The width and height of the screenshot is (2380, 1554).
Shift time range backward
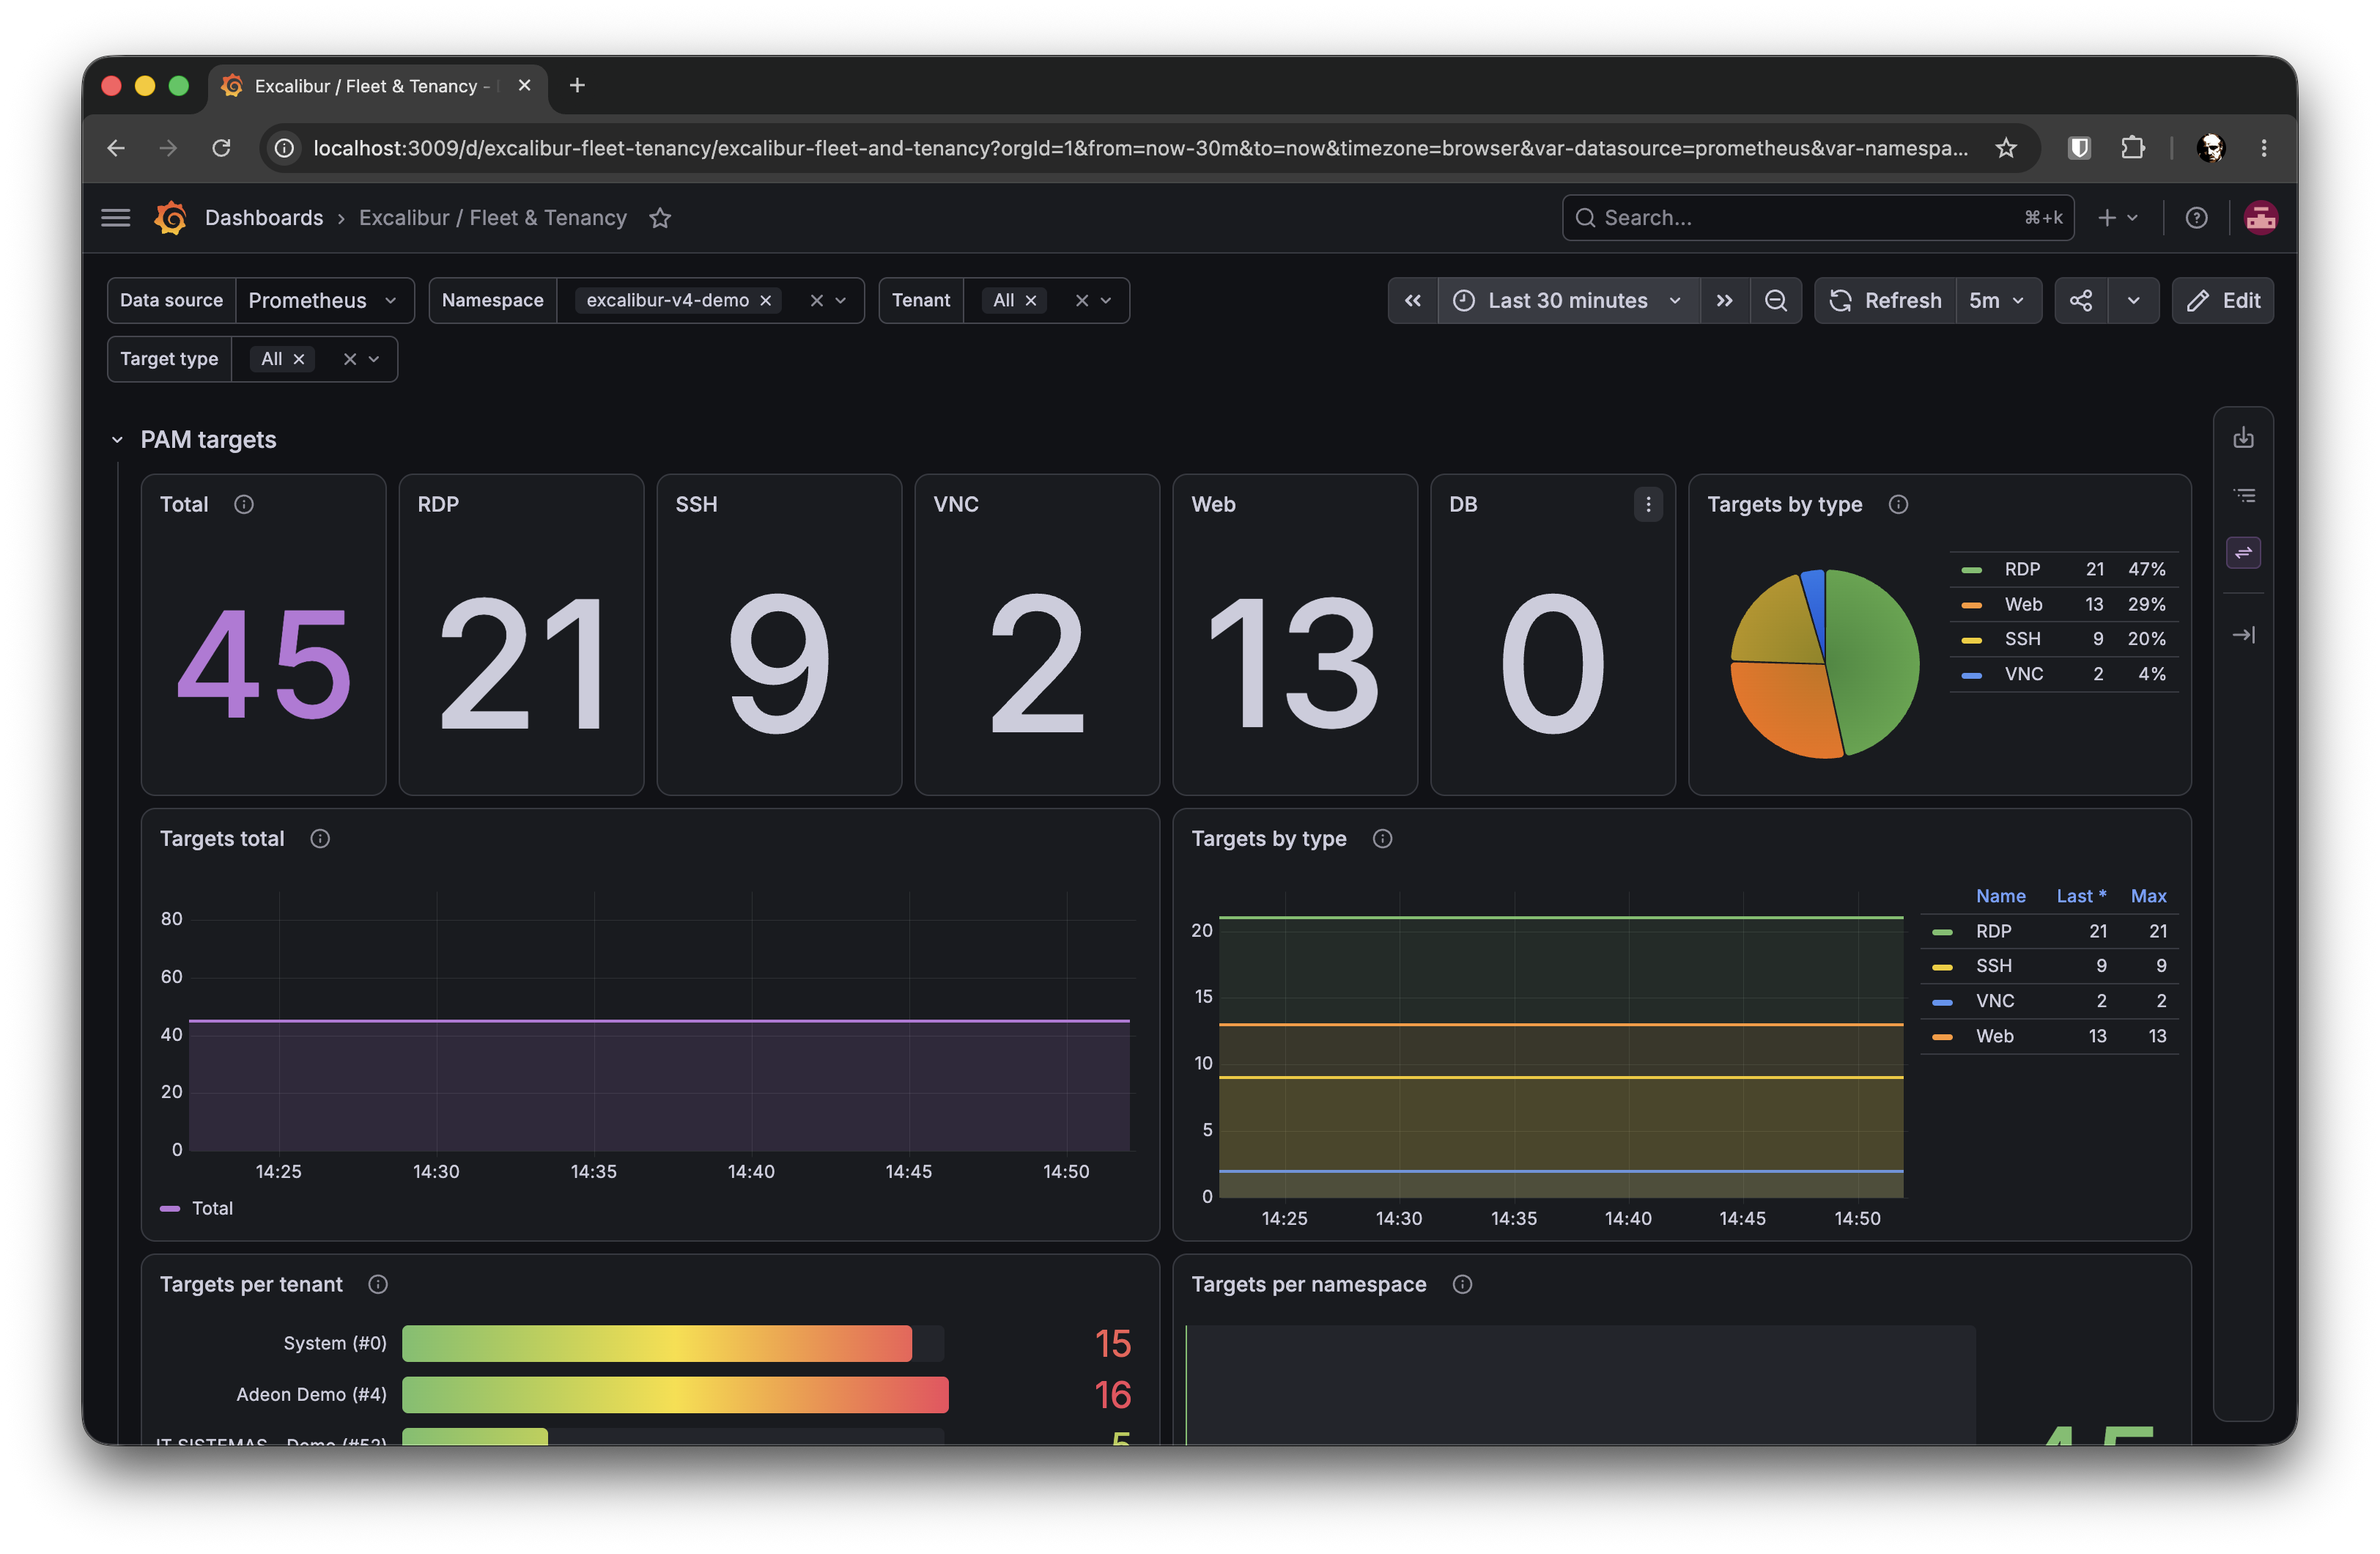click(1412, 301)
